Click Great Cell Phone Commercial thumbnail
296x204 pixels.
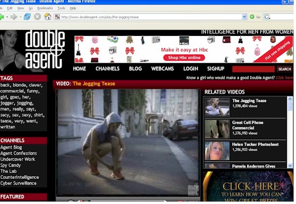[217, 129]
